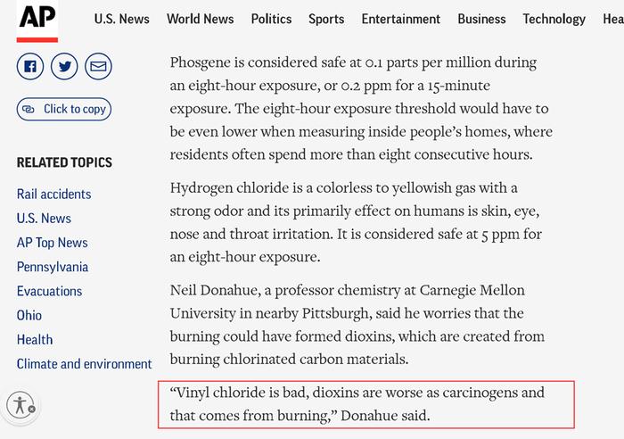Open the Evacuations topic link

pos(49,291)
